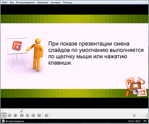Open the Навигация menu
Screen dimensions: 149x124
(x=43, y=2)
